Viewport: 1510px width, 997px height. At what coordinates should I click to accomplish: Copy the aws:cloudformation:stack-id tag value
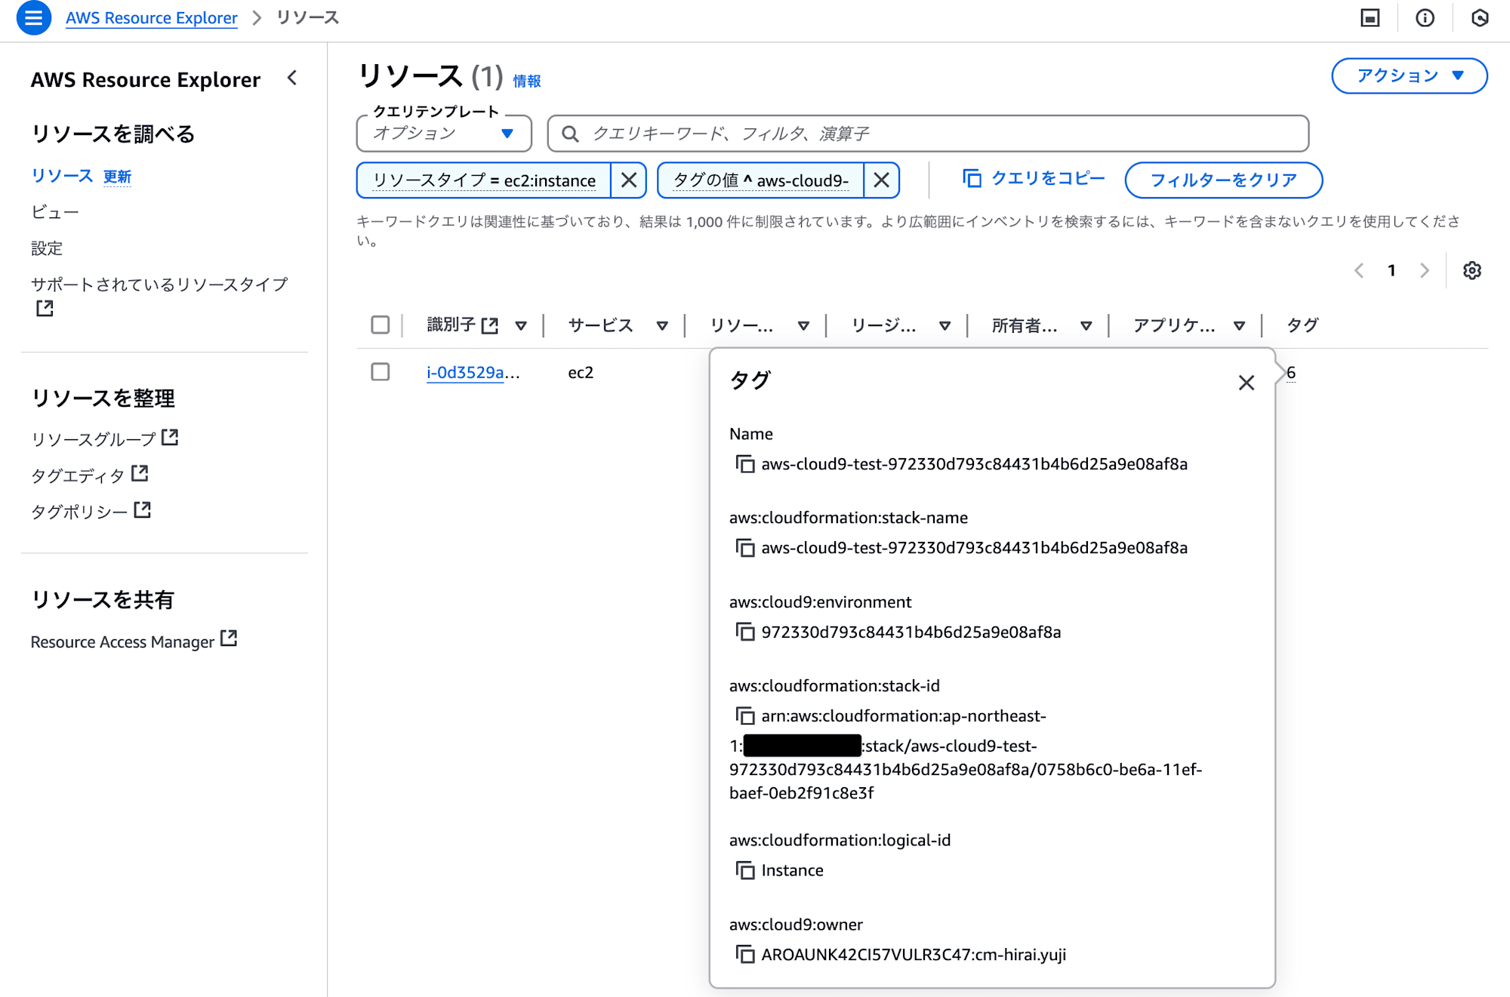click(x=745, y=715)
